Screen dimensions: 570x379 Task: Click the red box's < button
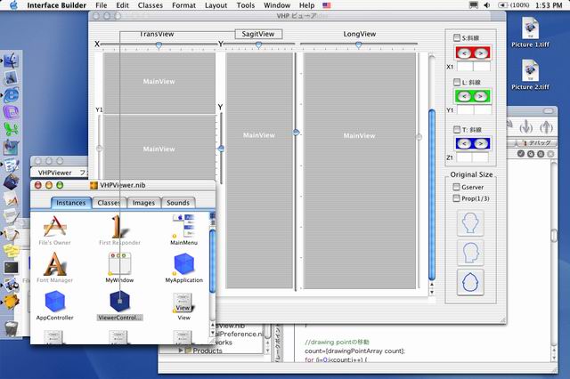coord(463,53)
